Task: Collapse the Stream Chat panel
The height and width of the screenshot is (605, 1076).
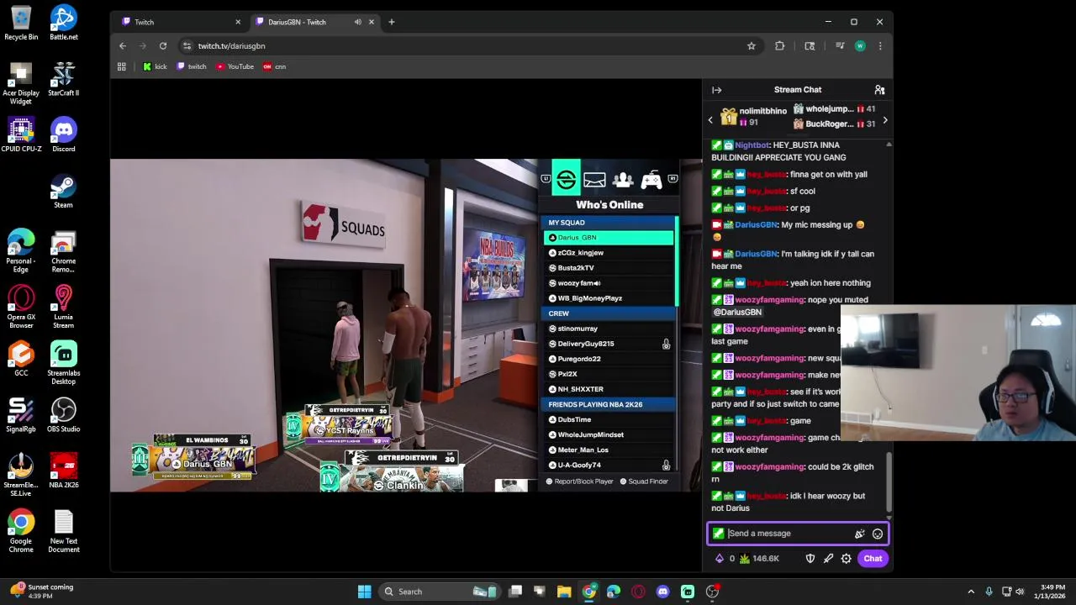Action: [x=716, y=90]
